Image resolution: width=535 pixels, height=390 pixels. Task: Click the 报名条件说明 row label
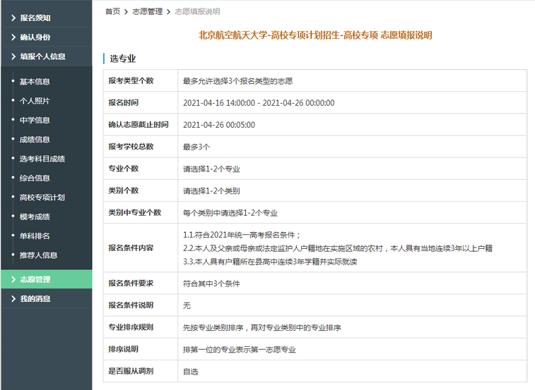(x=131, y=305)
